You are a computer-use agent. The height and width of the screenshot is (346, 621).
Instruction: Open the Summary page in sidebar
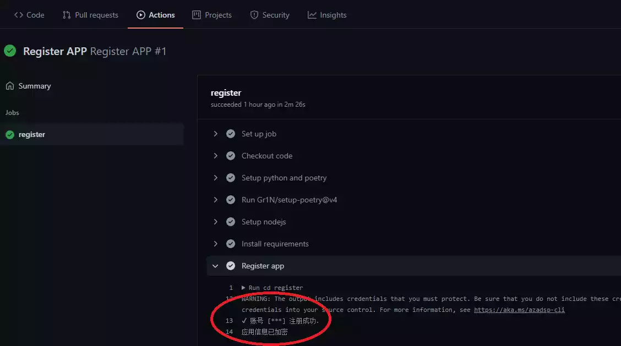(29, 86)
